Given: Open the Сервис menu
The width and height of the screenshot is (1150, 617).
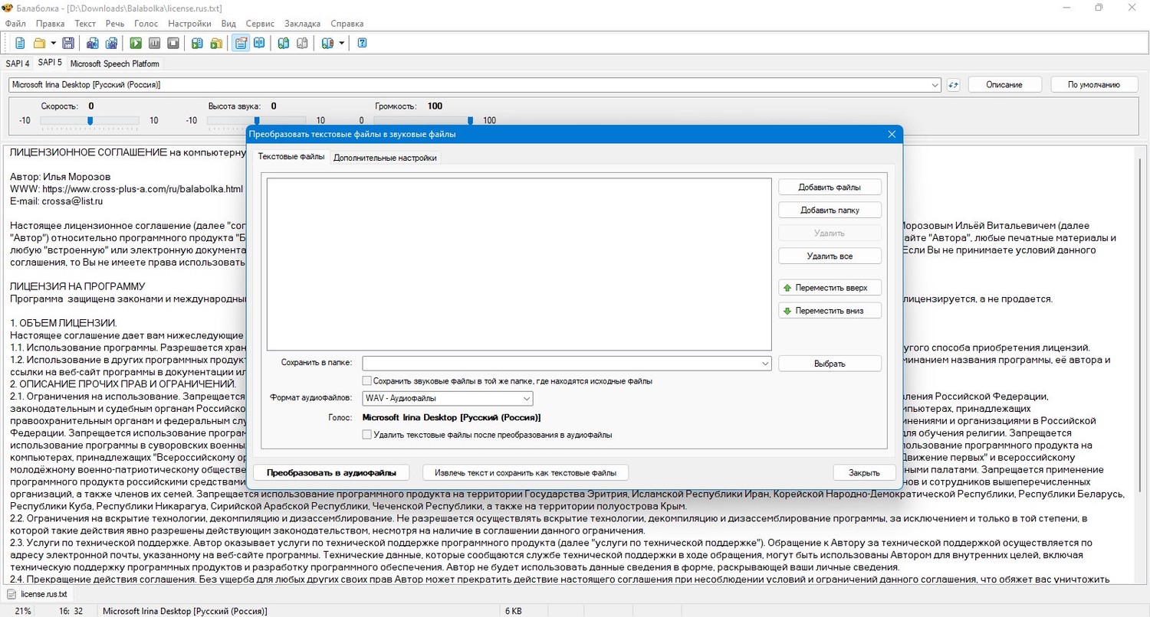Looking at the screenshot, I should point(261,24).
